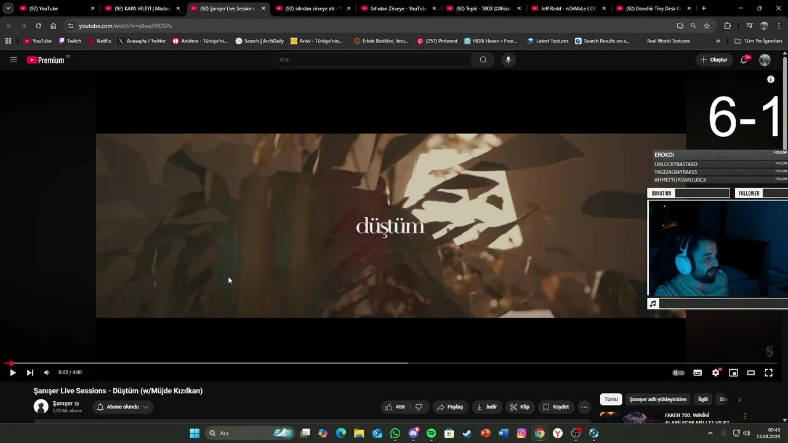Open Tüm Yer İşaretleri folder
The height and width of the screenshot is (443, 788).
(x=758, y=41)
